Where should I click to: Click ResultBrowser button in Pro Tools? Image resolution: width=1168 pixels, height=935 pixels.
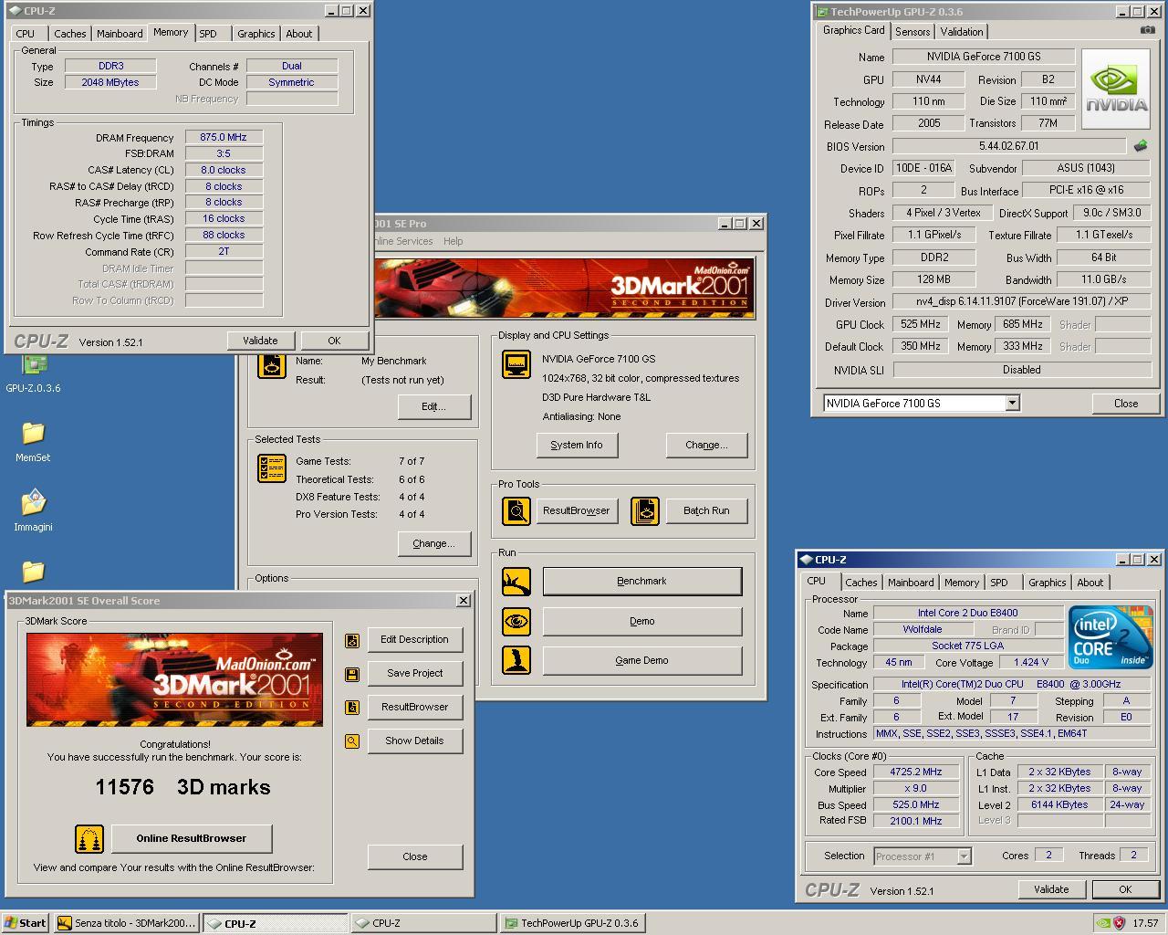coord(577,511)
